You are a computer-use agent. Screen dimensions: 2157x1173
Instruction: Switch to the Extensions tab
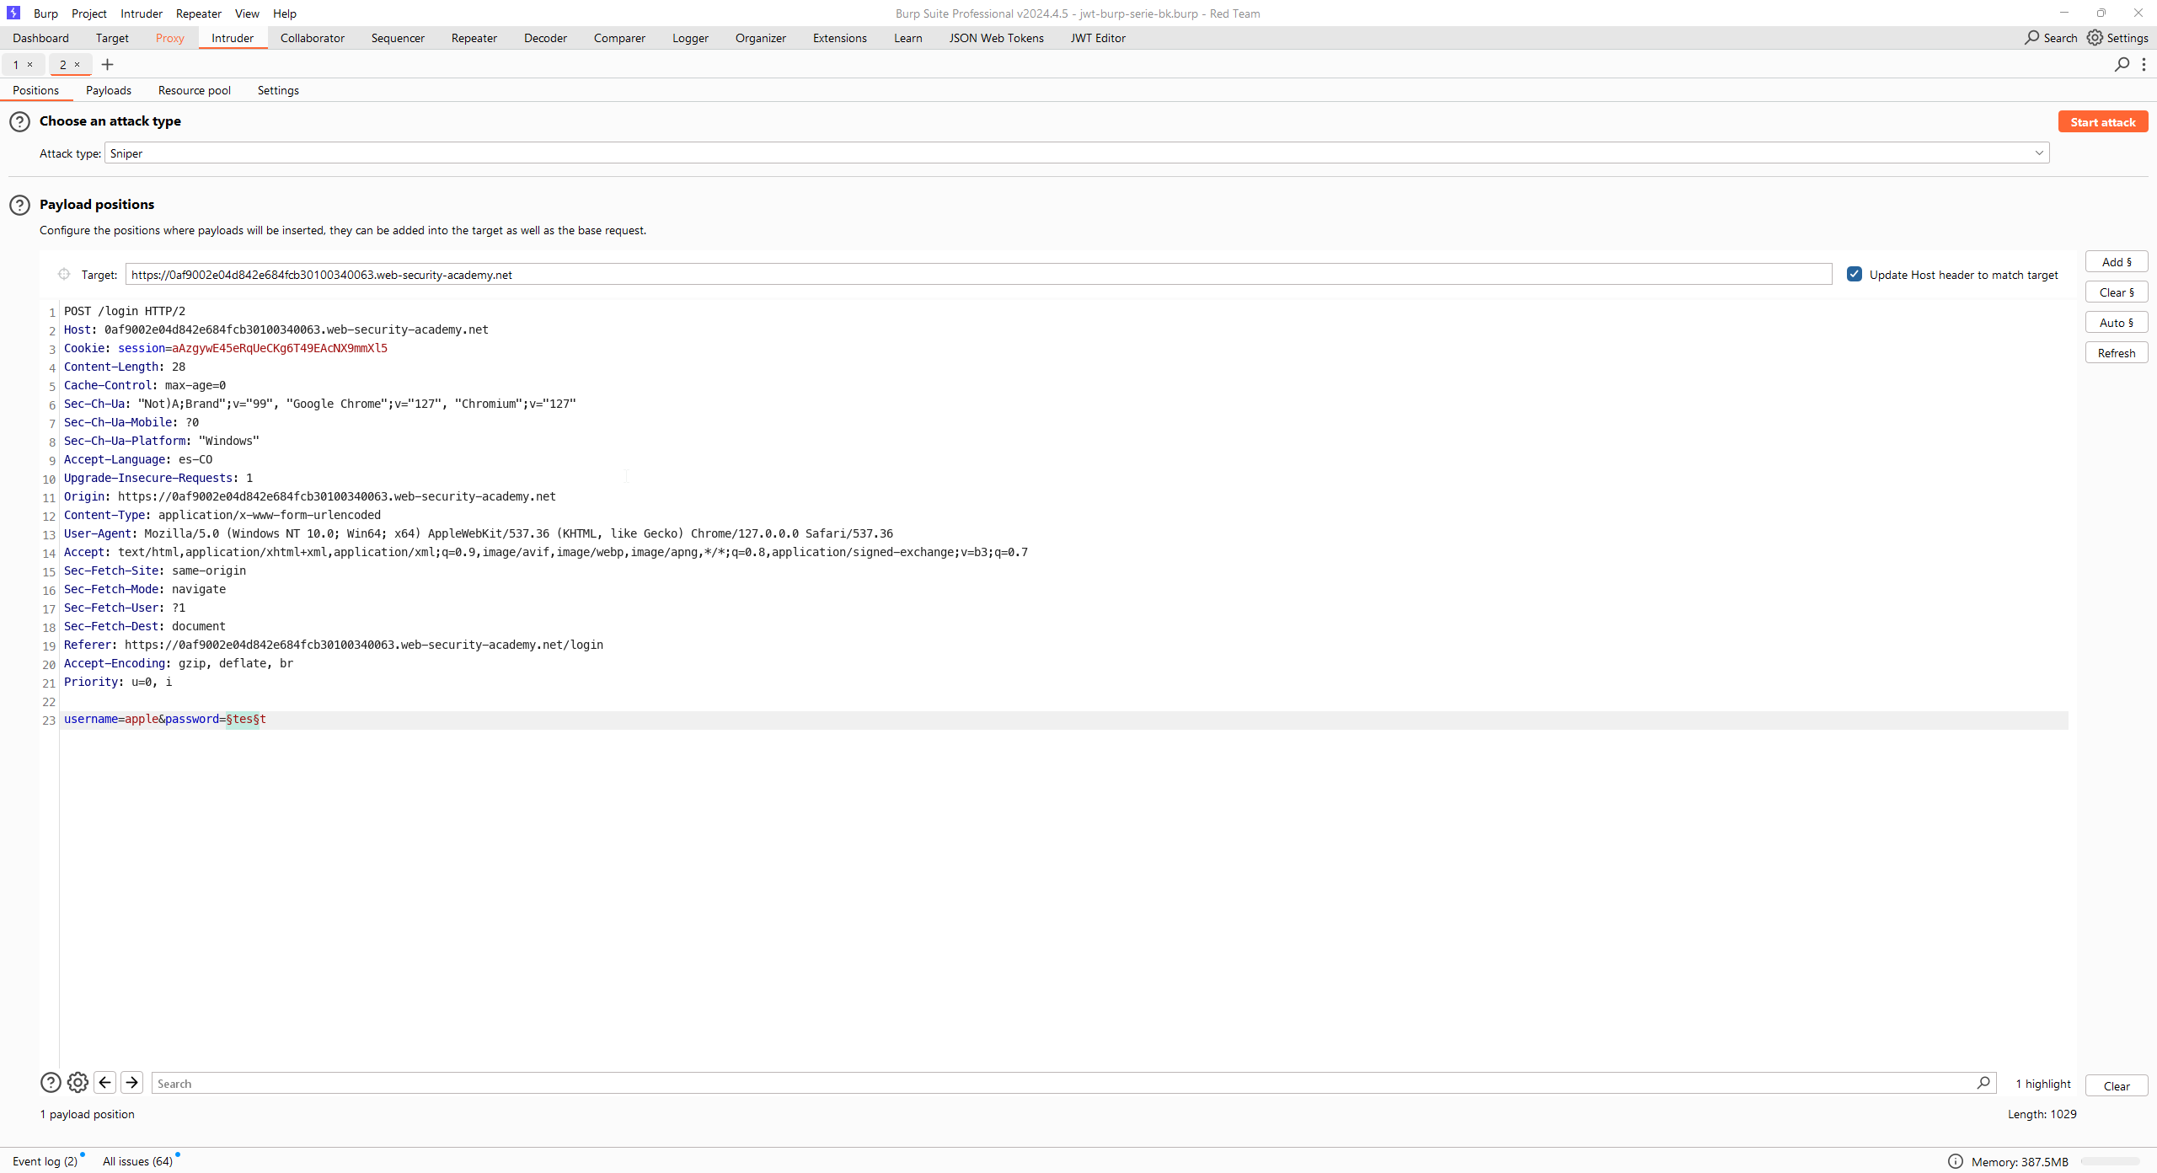coord(839,38)
